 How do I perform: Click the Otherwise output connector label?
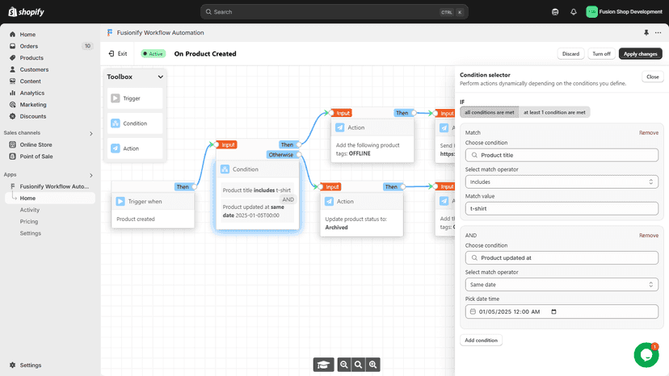280,155
